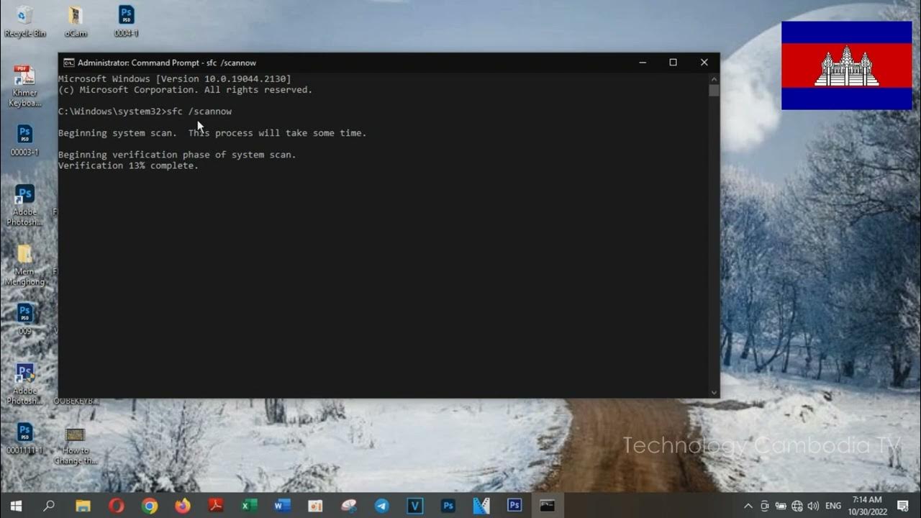The height and width of the screenshot is (518, 921).
Task: Switch ENG input language indicator
Action: coord(833,506)
